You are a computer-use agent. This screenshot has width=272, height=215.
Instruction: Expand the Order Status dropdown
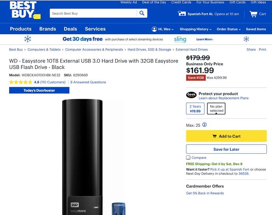pos(229,29)
